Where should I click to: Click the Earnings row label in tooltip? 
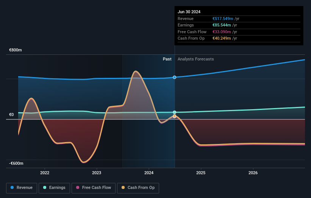(x=186, y=25)
